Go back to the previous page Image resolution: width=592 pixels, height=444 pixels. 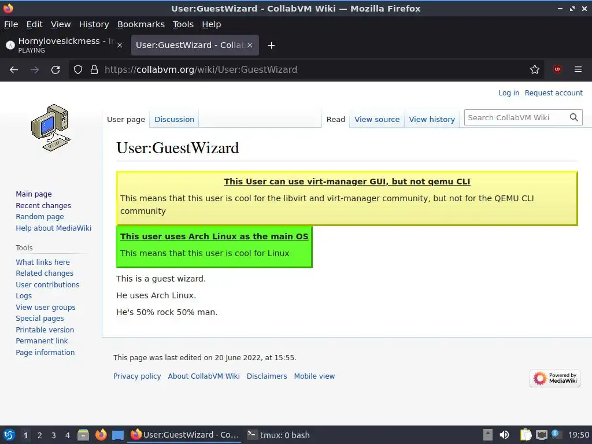click(14, 70)
